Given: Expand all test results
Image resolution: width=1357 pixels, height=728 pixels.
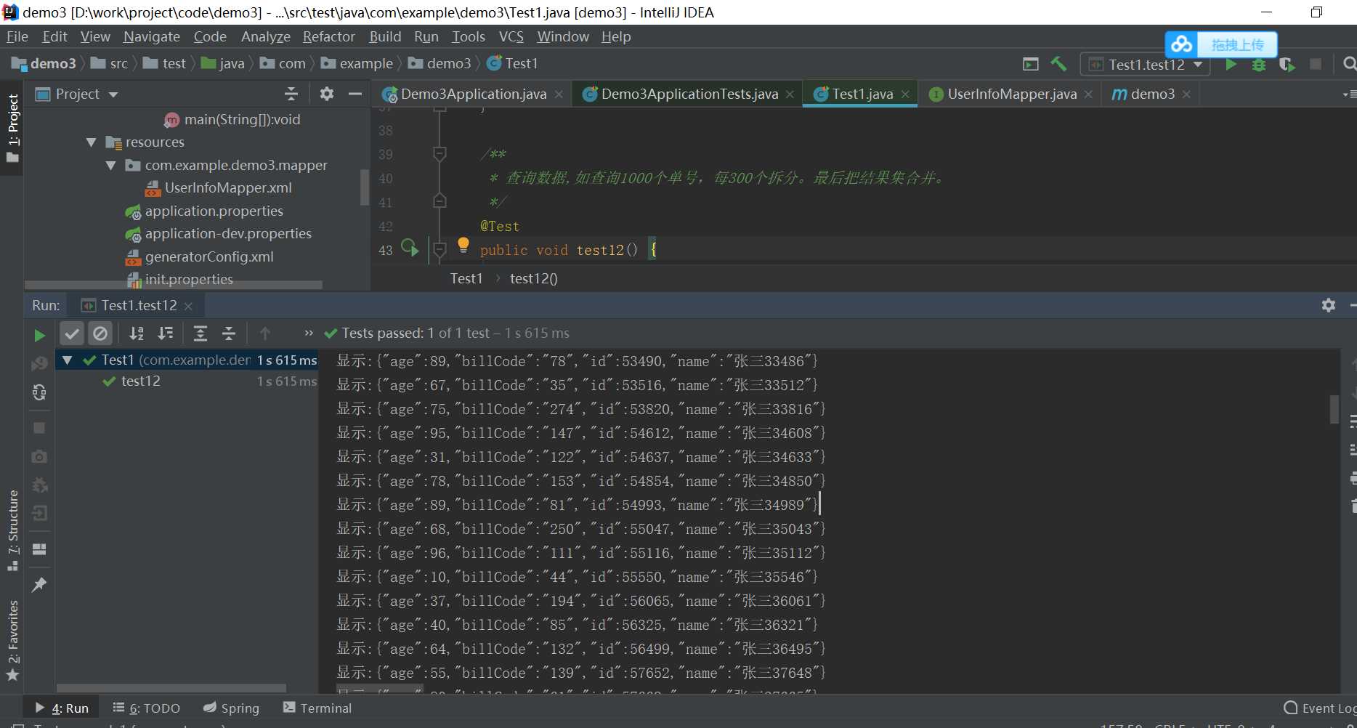Looking at the screenshot, I should (x=200, y=333).
